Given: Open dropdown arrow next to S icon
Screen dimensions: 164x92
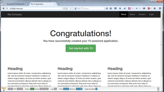Looking at the screenshot, I should tap(133, 8).
